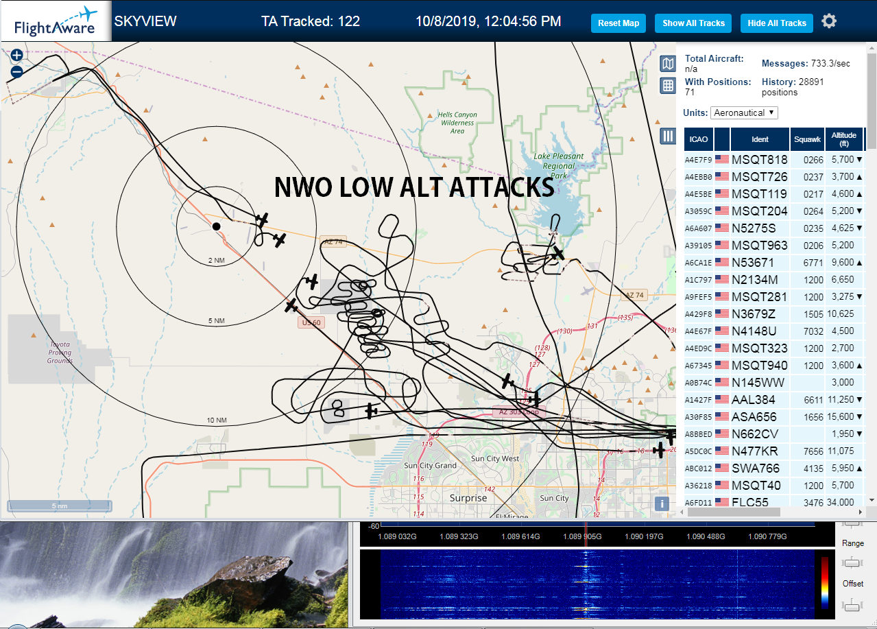Select the MSQT726 ident in the table

(x=759, y=176)
